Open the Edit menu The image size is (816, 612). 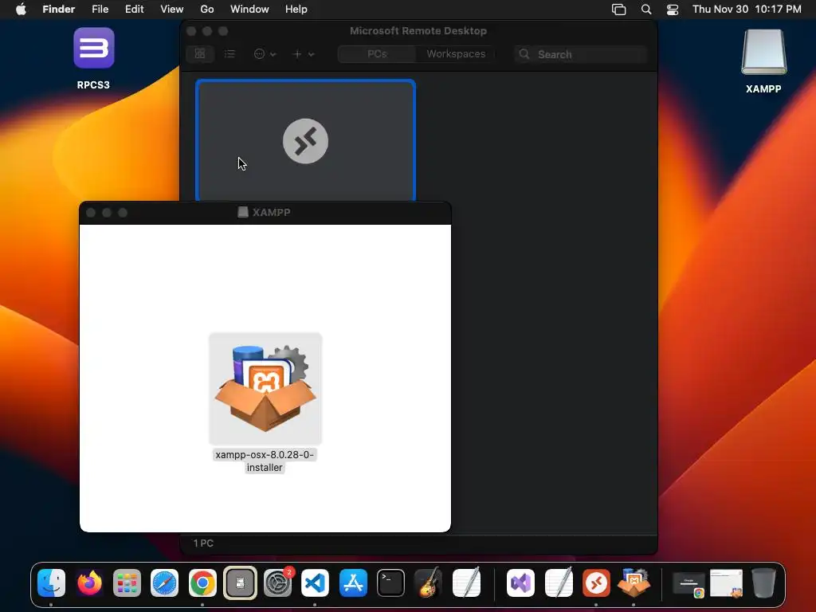click(x=134, y=10)
